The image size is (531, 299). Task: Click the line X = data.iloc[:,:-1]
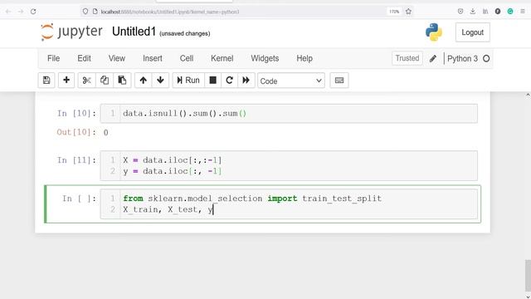173,160
